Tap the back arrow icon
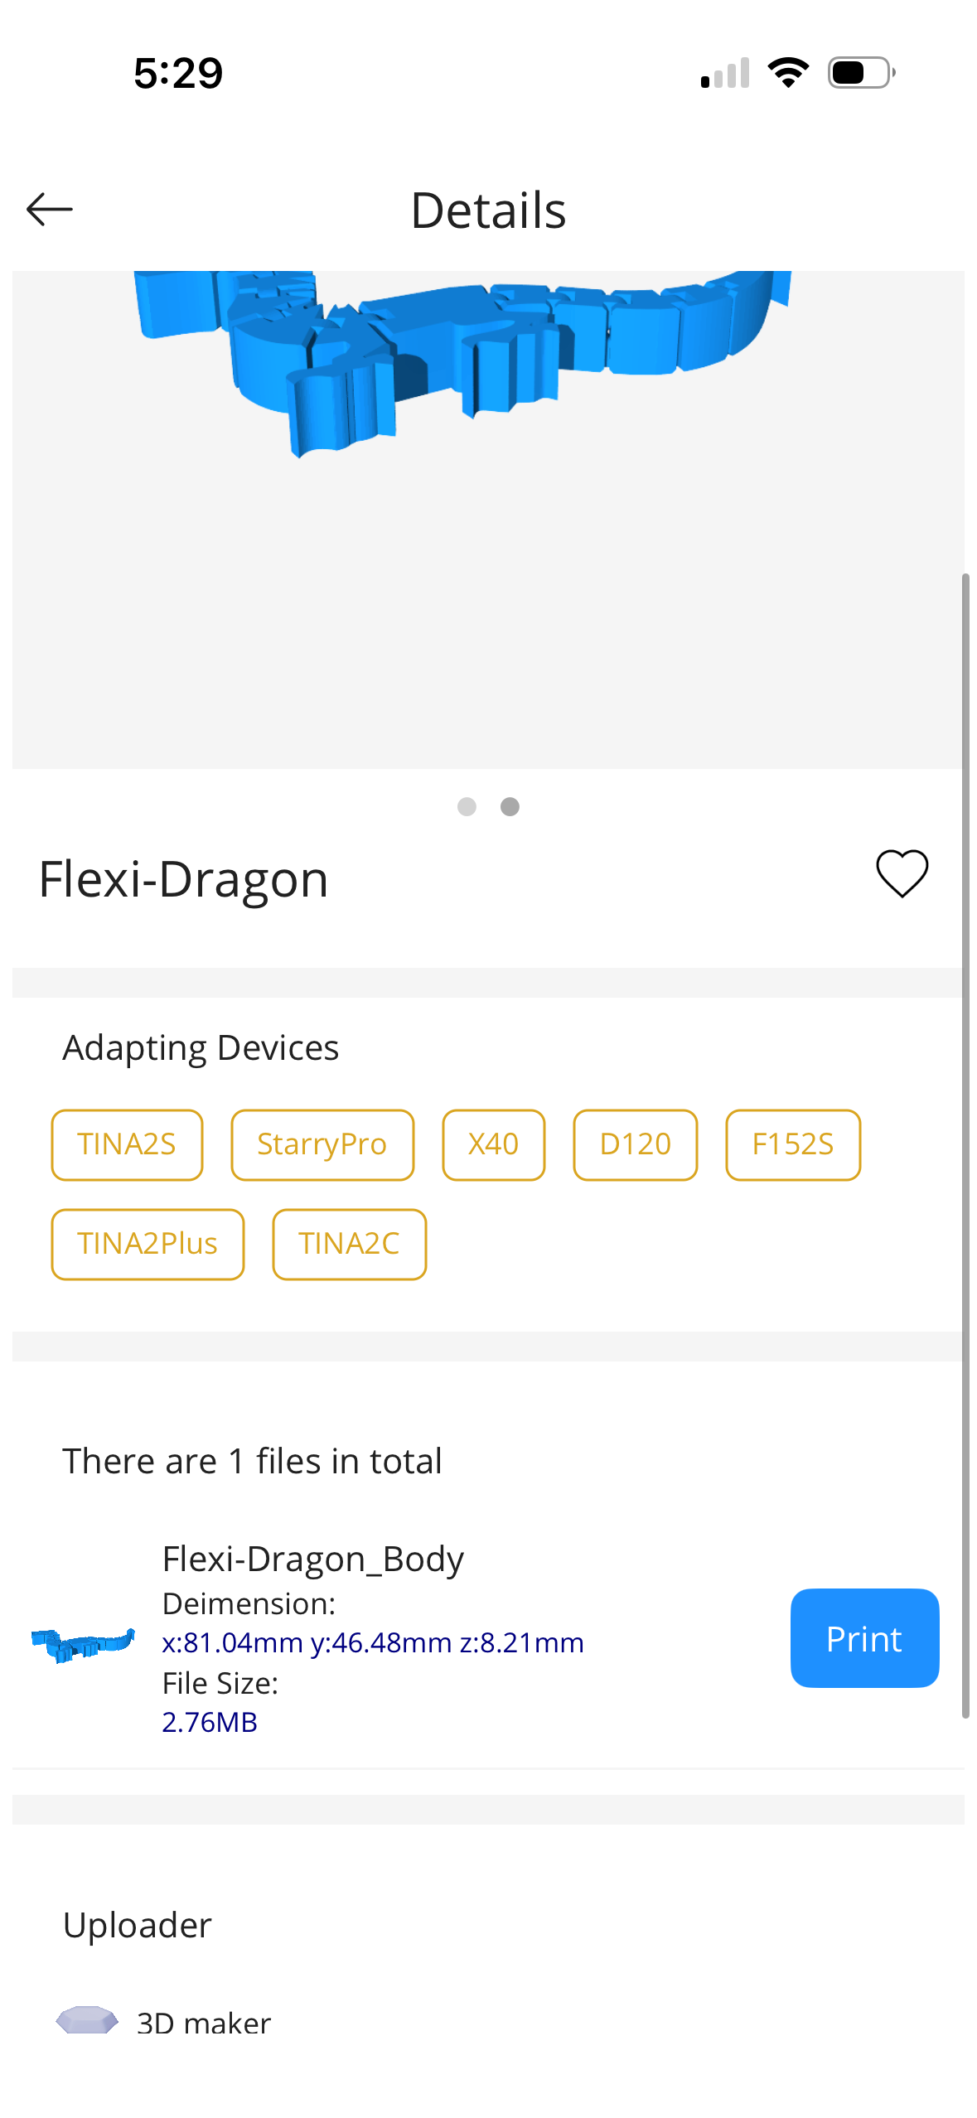 [x=50, y=210]
